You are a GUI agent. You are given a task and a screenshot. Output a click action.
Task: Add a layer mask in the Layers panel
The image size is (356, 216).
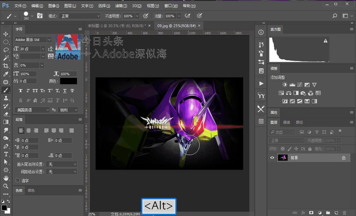click(x=311, y=213)
